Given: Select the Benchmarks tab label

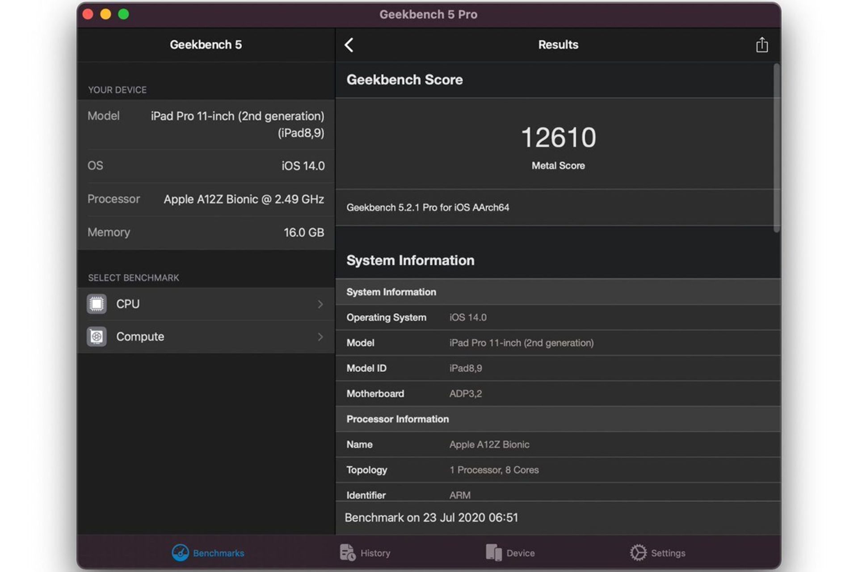Looking at the screenshot, I should (x=219, y=553).
